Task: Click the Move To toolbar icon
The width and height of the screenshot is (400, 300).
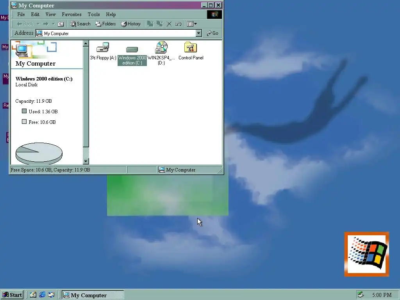Action: point(150,24)
